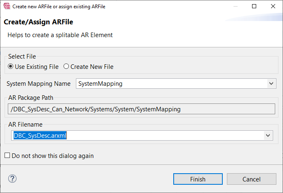Click inside the AR Package Path field
This screenshot has width=283, height=193.
[141, 109]
